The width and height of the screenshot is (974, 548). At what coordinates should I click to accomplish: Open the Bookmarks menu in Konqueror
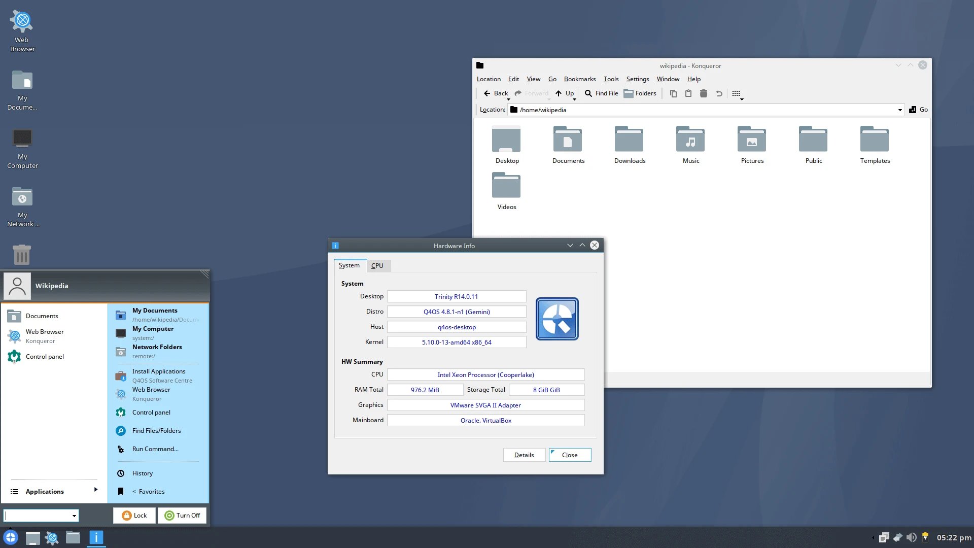click(579, 79)
